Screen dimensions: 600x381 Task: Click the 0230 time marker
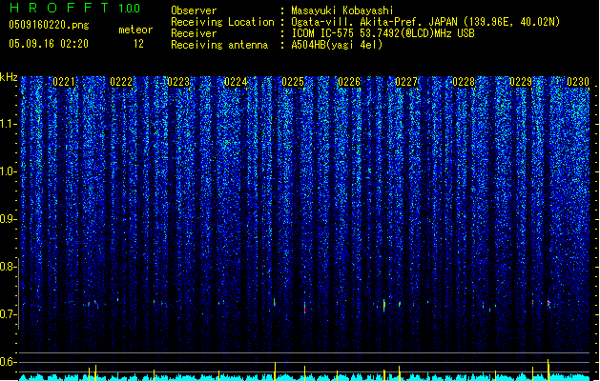577,82
